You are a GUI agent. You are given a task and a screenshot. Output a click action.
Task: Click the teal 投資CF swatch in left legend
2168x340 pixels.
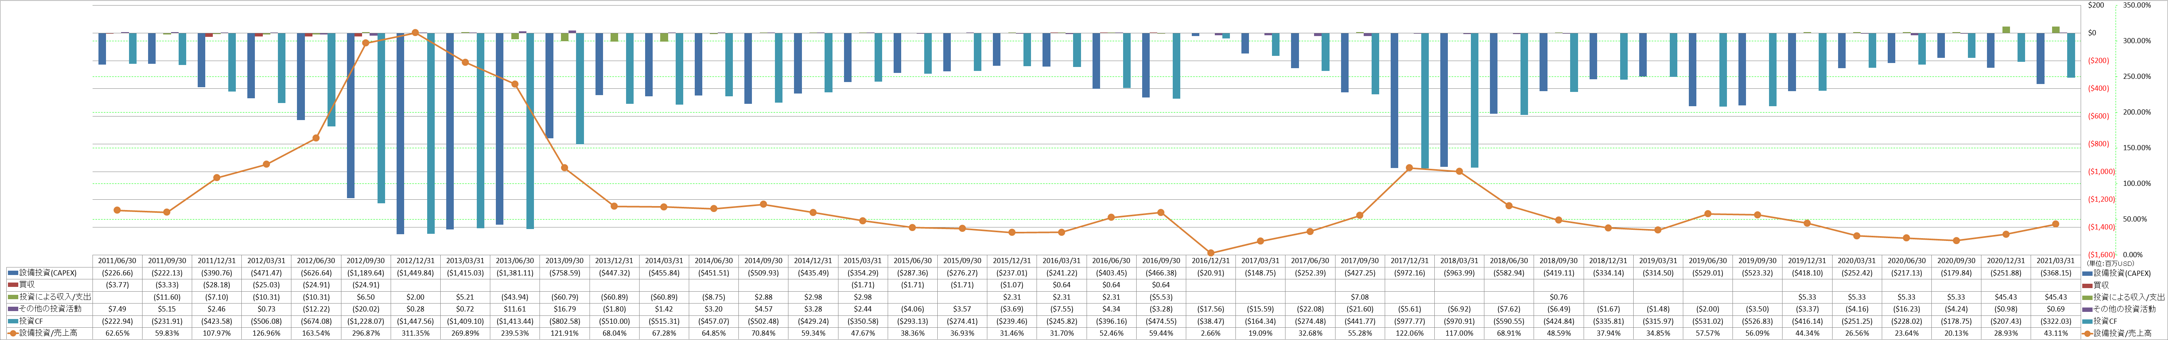(13, 321)
